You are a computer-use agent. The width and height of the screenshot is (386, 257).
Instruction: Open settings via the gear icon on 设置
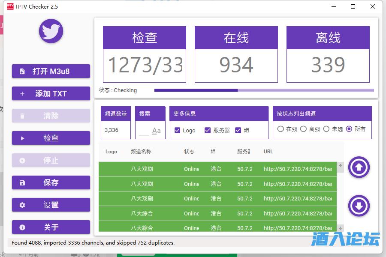click(22, 205)
